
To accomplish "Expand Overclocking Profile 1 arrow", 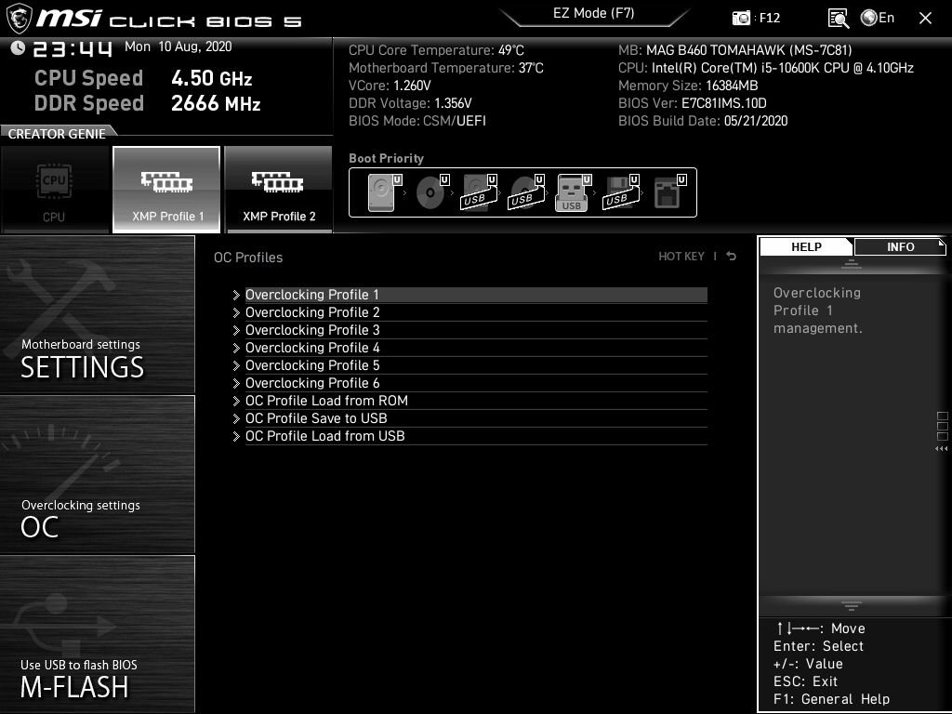I will (236, 295).
